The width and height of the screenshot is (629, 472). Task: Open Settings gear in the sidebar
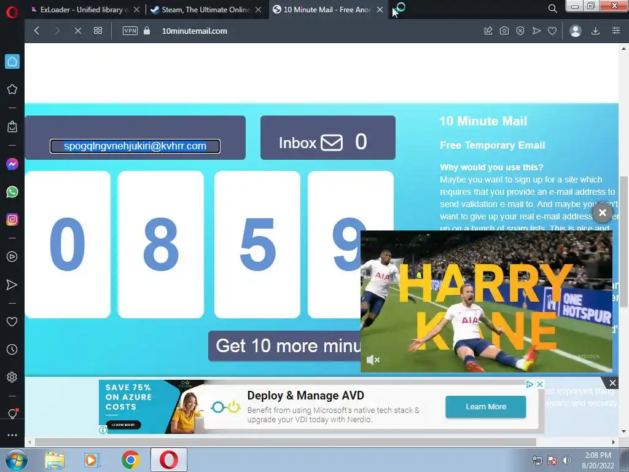click(12, 377)
